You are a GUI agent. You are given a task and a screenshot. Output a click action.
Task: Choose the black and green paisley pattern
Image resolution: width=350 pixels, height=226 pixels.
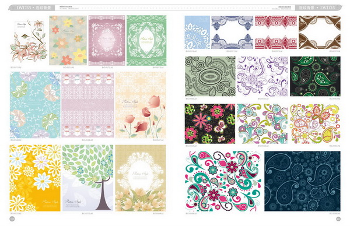315,76
